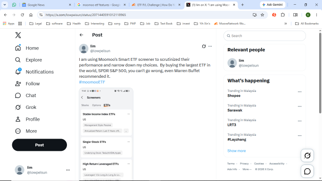Open the new tab plus button
Image resolution: width=322 pixels, height=181 pixels.
pos(242,5)
